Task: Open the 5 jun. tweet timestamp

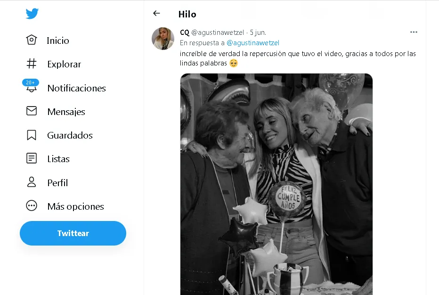Action: tap(258, 32)
